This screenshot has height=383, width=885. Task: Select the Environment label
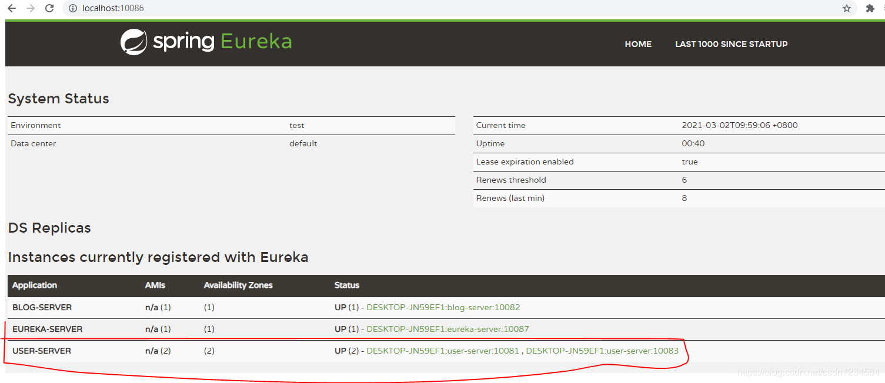pos(36,125)
